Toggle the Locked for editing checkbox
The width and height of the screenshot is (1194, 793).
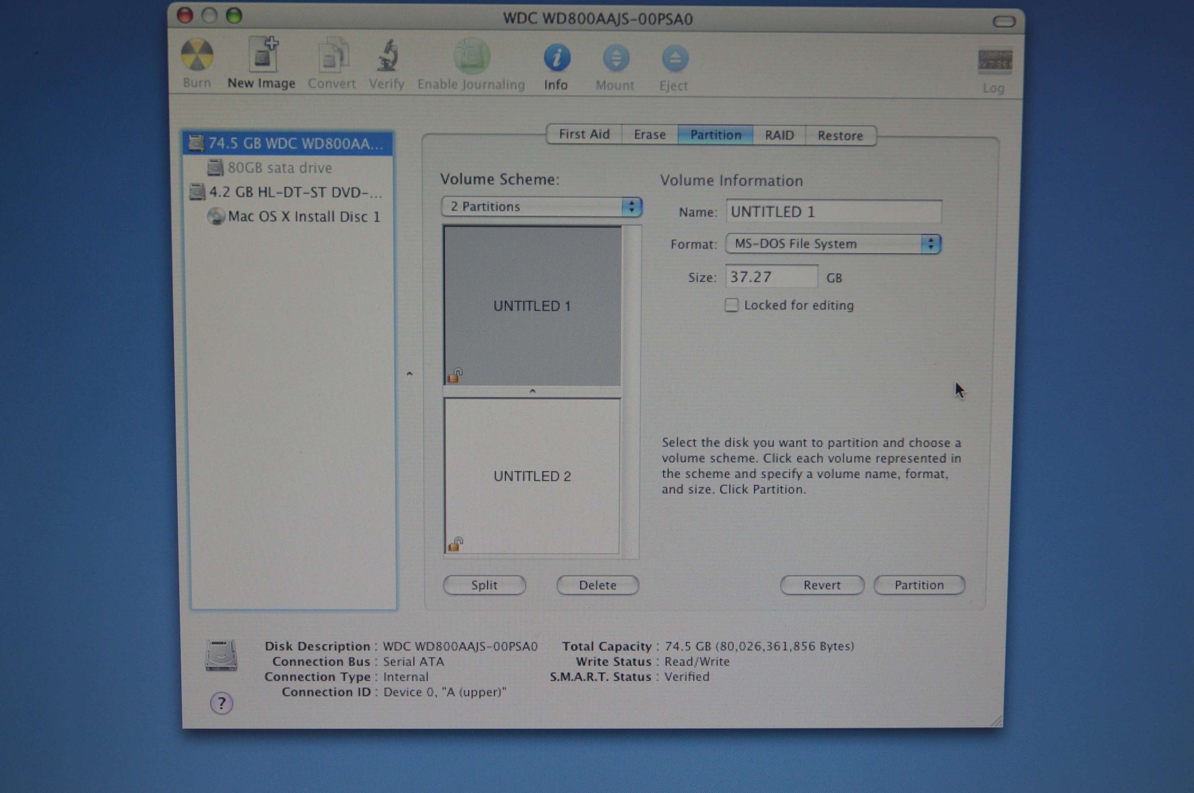click(x=732, y=305)
